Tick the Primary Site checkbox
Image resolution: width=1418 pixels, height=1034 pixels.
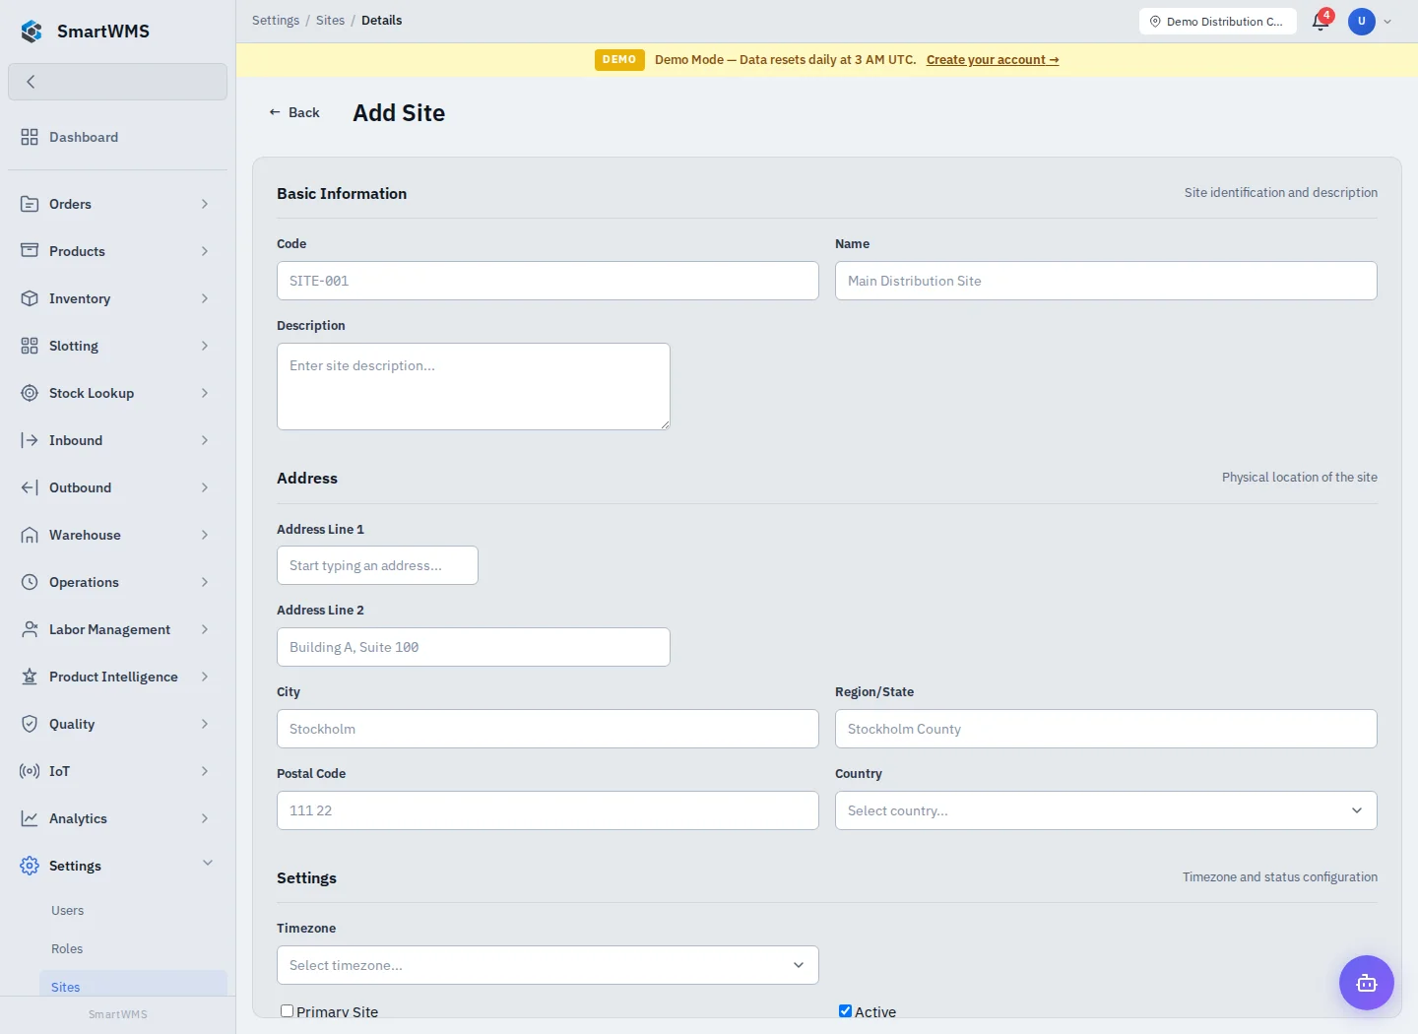point(288,1011)
